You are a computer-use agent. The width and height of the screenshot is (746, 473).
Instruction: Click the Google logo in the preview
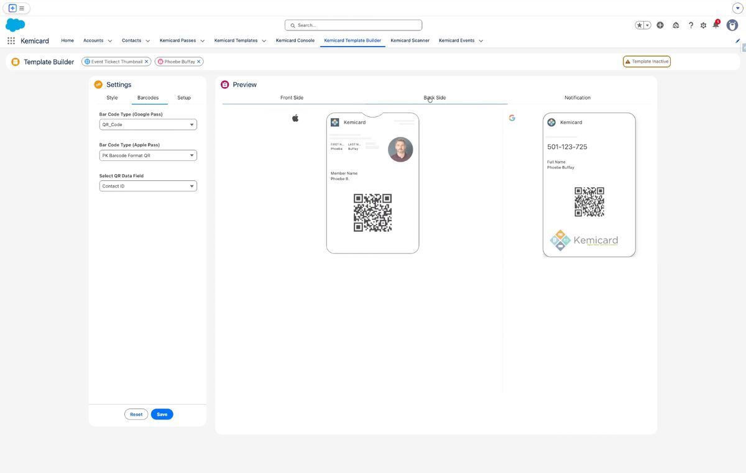click(x=512, y=117)
